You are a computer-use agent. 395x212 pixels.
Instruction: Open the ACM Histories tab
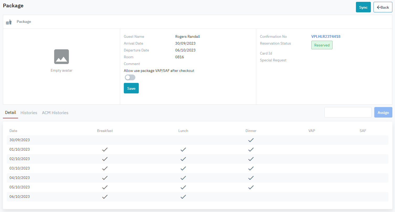coord(55,113)
